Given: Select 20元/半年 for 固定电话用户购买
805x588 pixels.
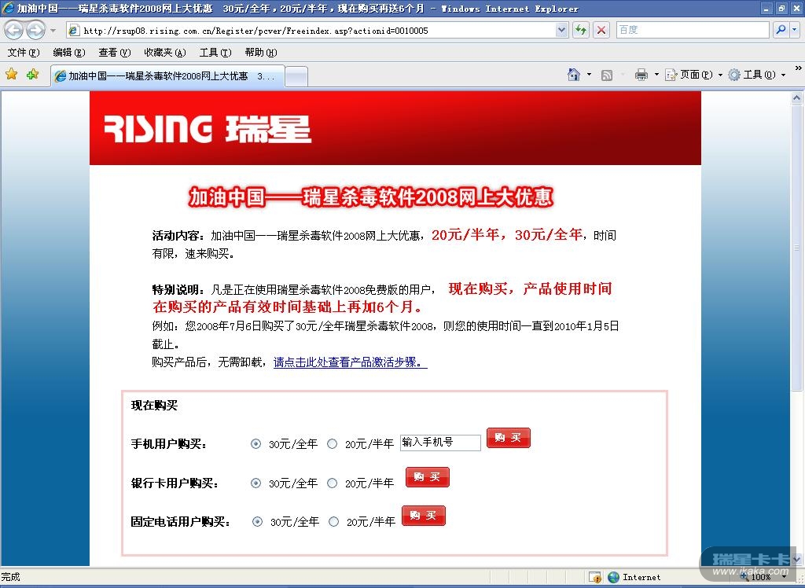Looking at the screenshot, I should point(333,522).
